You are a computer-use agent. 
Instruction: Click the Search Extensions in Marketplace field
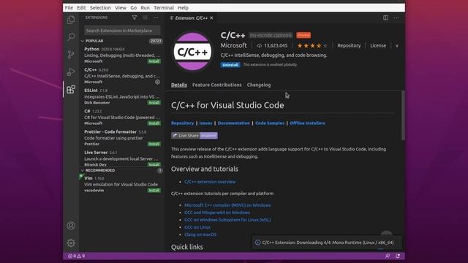coord(122,31)
